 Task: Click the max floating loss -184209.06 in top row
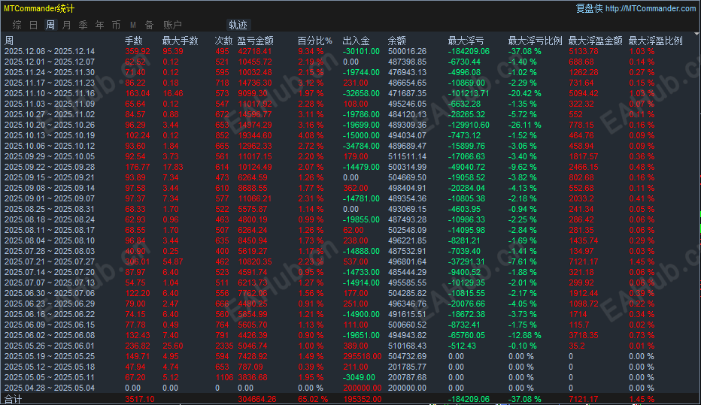coord(469,51)
